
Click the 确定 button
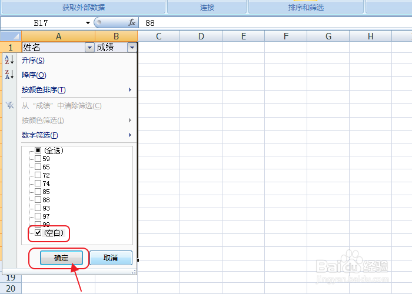pyautogui.click(x=61, y=258)
